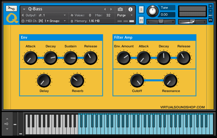Click the Cutoff filter knob

(x=137, y=80)
